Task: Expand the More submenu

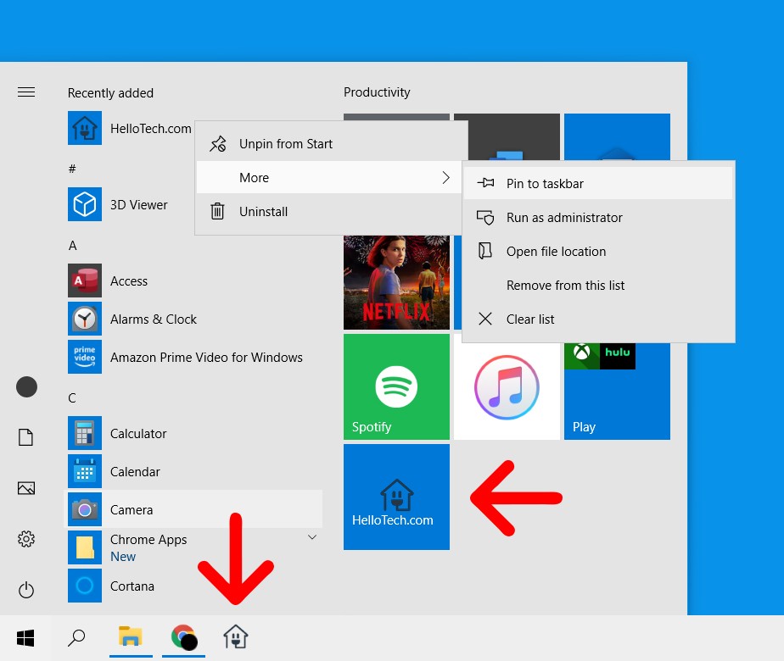Action: (x=329, y=177)
